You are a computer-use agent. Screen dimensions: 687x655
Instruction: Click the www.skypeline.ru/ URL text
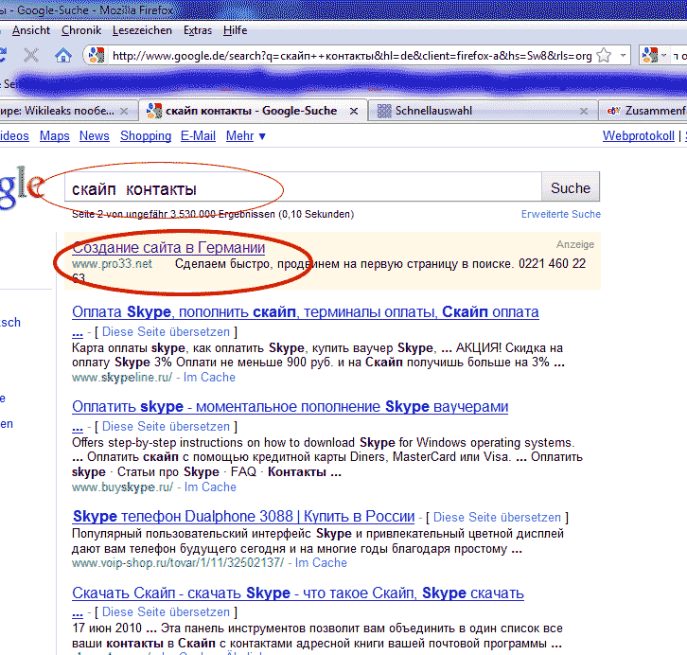(122, 378)
